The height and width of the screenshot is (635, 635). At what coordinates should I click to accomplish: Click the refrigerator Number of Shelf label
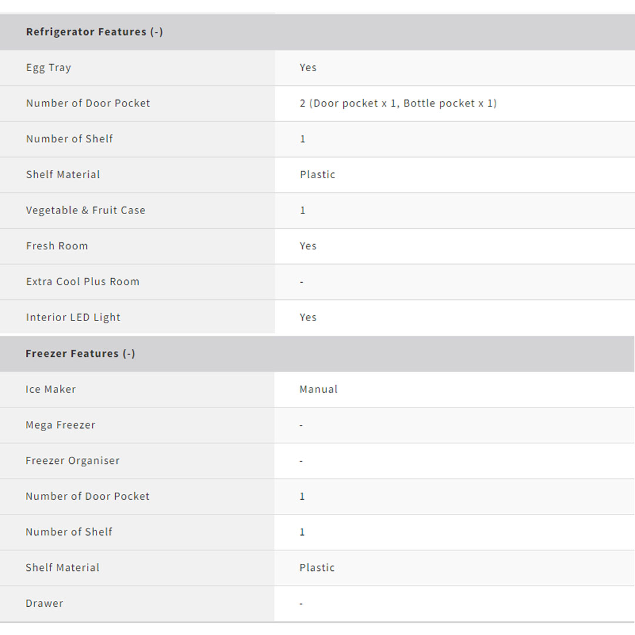click(69, 139)
